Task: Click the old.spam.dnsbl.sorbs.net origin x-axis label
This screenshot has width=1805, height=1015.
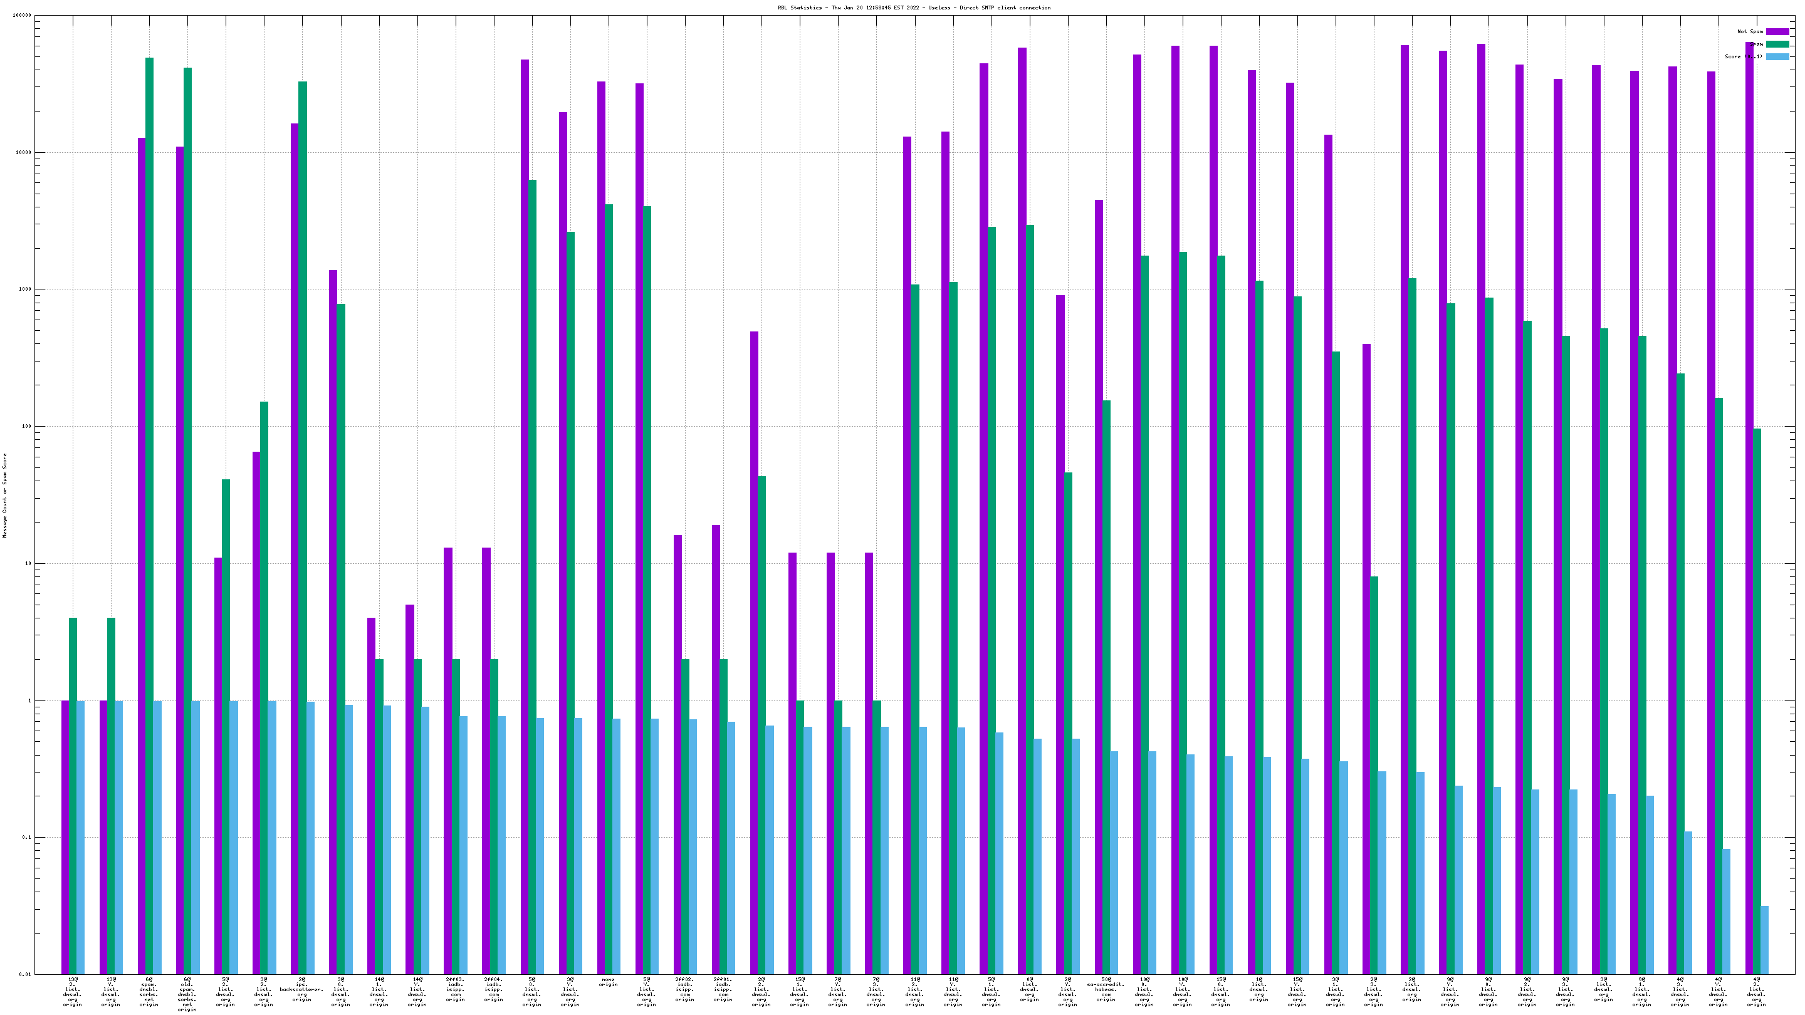Action: 187,994
